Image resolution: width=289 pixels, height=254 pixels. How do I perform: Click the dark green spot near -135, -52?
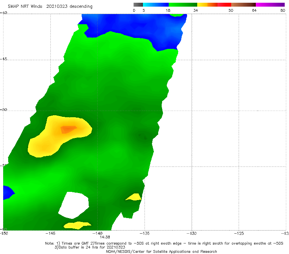[x=143, y=136]
